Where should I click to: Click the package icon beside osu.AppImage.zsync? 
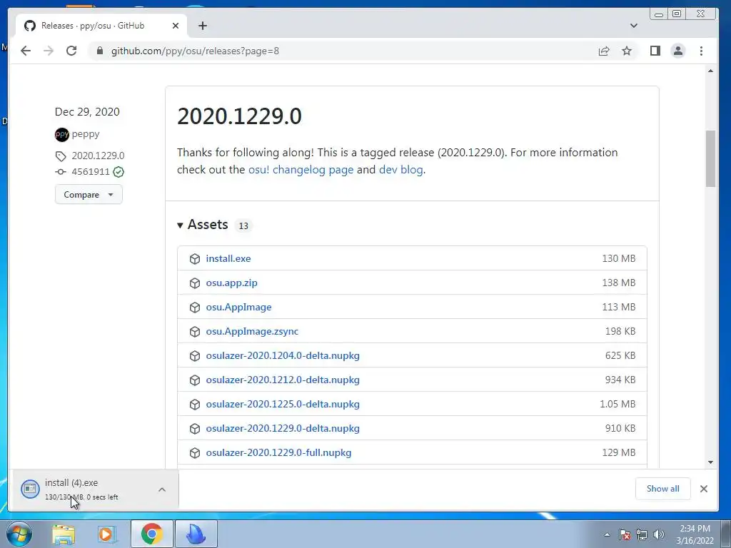pyautogui.click(x=195, y=331)
